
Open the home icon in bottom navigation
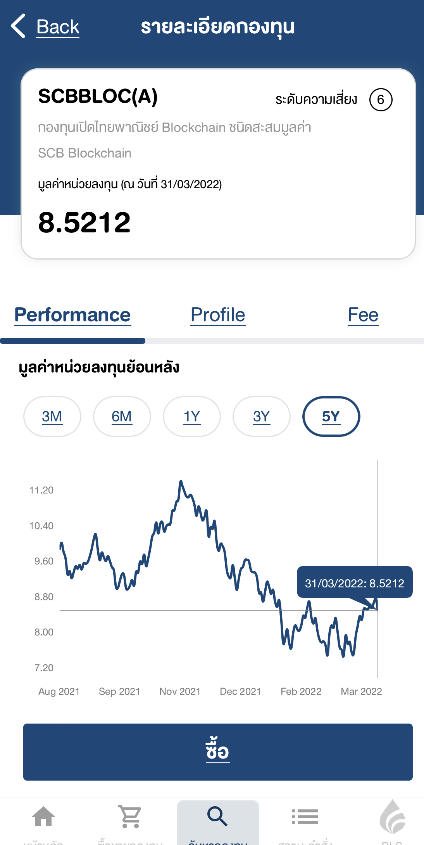coord(43,816)
